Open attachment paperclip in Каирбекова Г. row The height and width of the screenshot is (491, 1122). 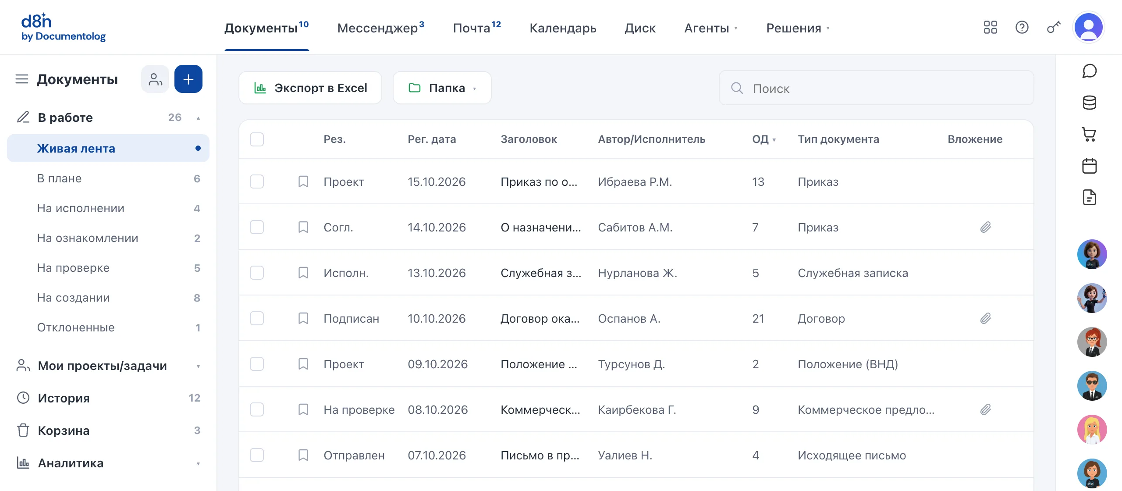click(986, 409)
